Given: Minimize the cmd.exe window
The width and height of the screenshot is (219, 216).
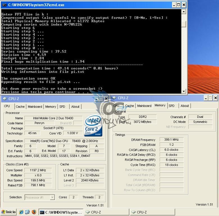Looking at the screenshot, I should [174, 5].
